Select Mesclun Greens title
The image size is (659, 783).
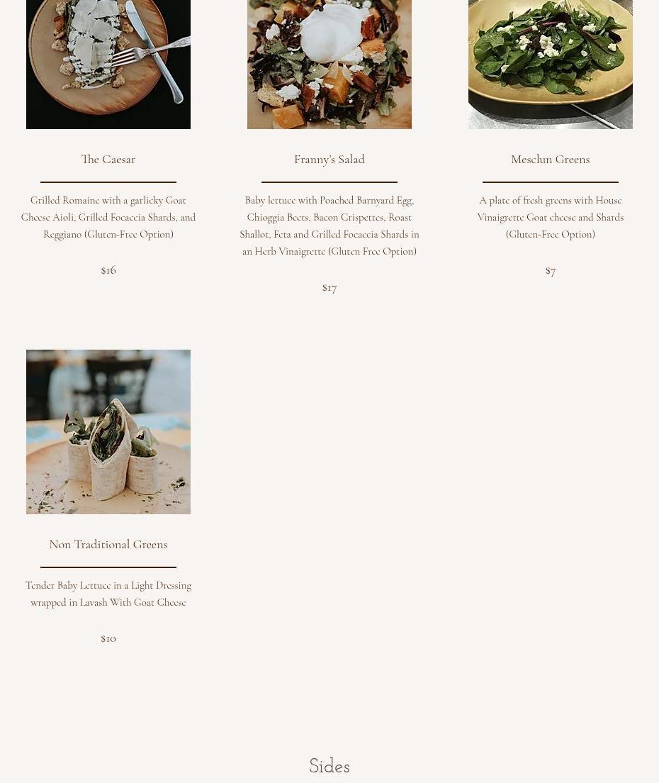[551, 160]
